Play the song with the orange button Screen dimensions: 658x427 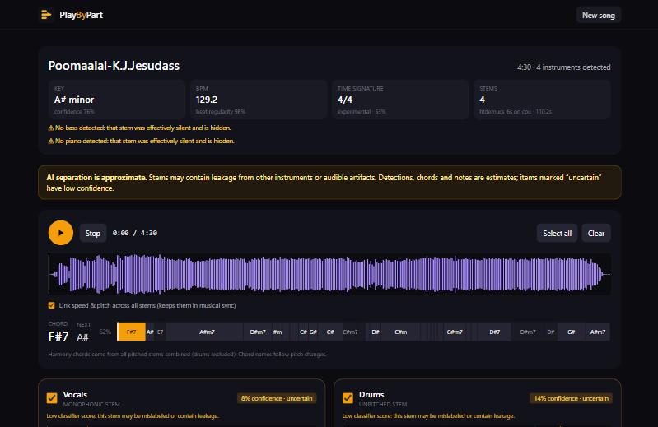60,233
